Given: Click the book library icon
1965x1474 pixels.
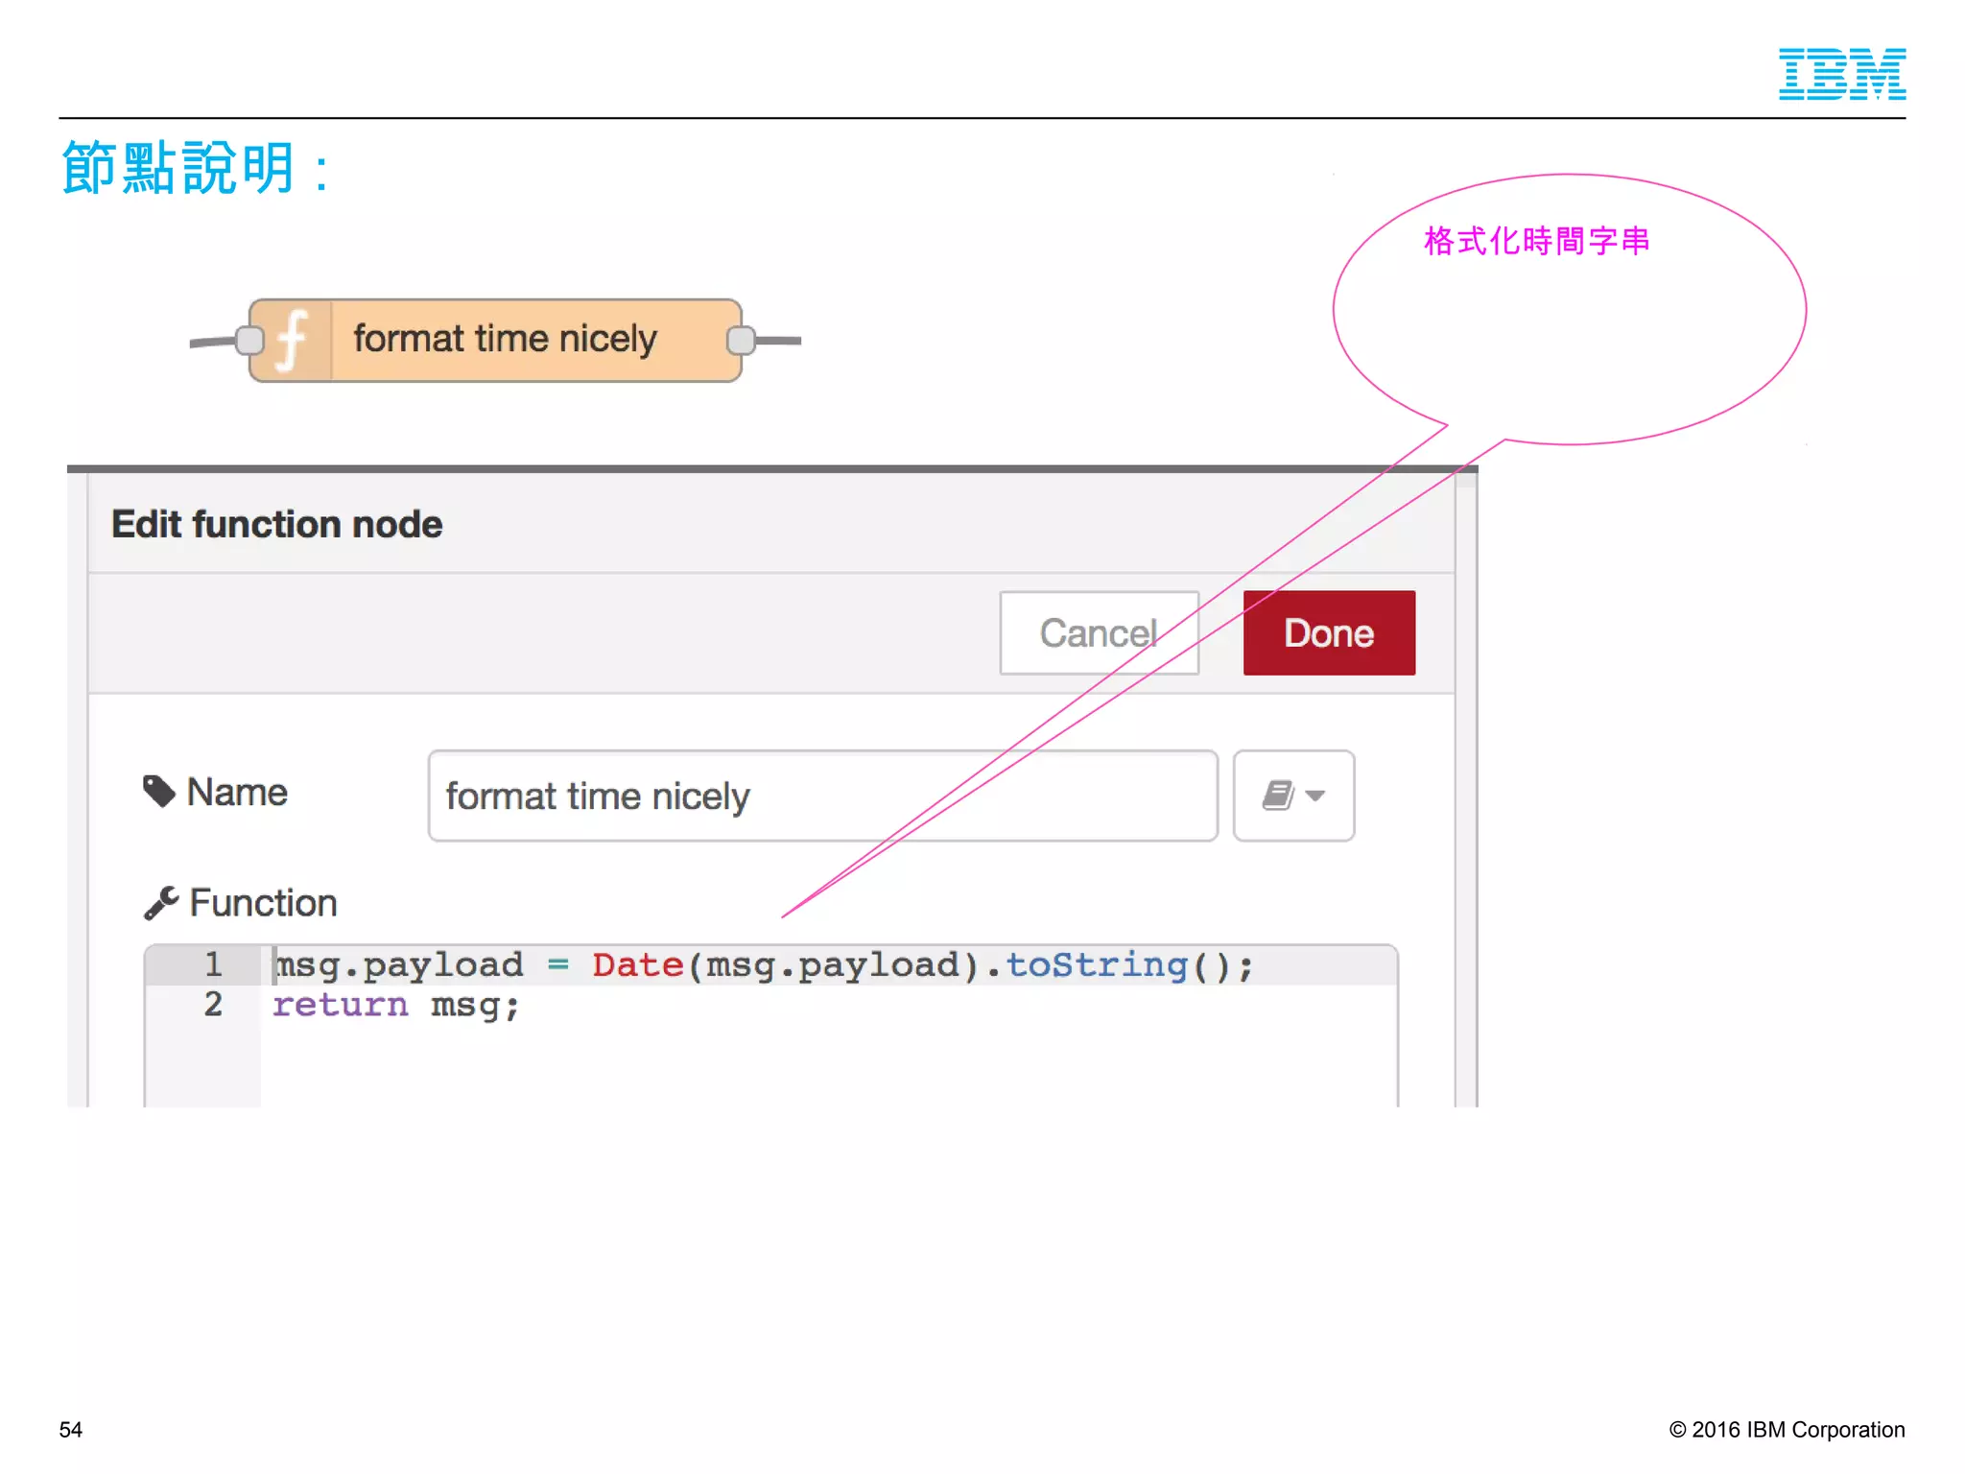Looking at the screenshot, I should point(1278,796).
